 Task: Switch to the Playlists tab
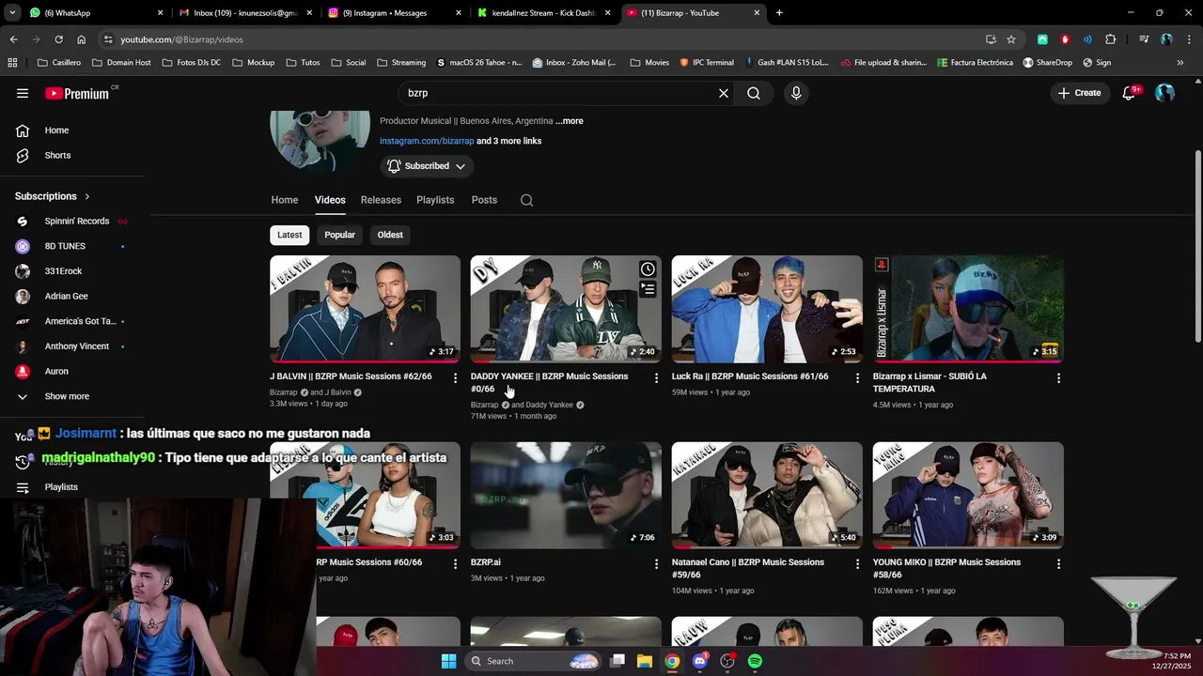point(435,200)
